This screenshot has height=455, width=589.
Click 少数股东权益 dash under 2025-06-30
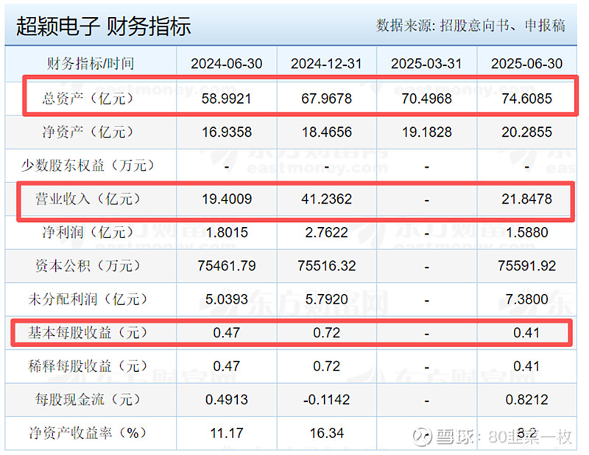(x=526, y=167)
